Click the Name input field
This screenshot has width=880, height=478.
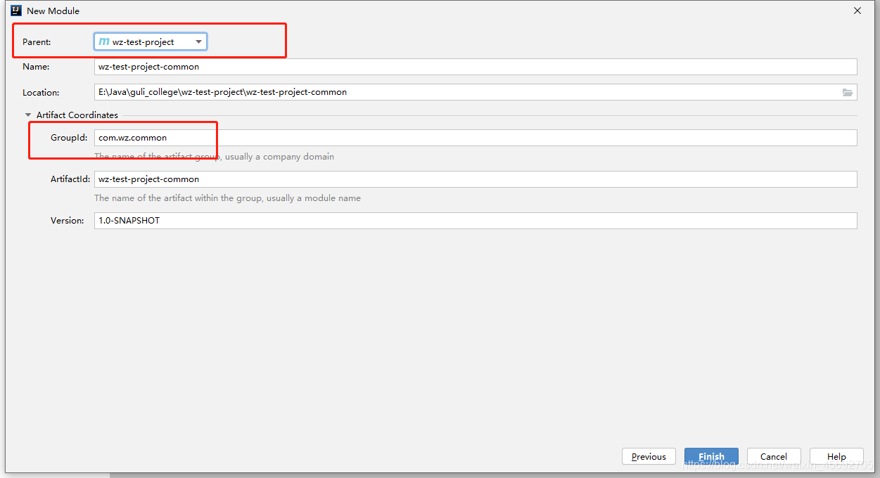pyautogui.click(x=476, y=67)
